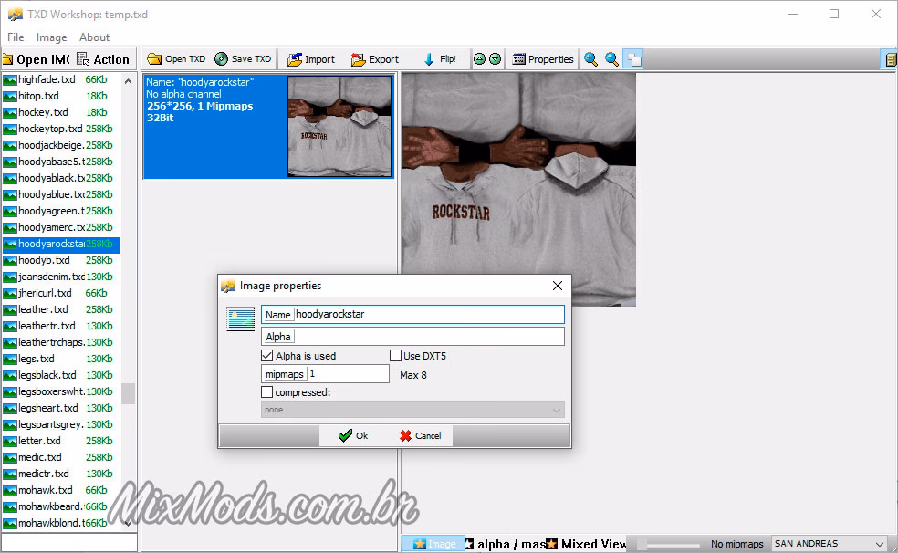Switch to the Mixed View tab
Image resolution: width=898 pixels, height=553 pixels.
pyautogui.click(x=587, y=544)
